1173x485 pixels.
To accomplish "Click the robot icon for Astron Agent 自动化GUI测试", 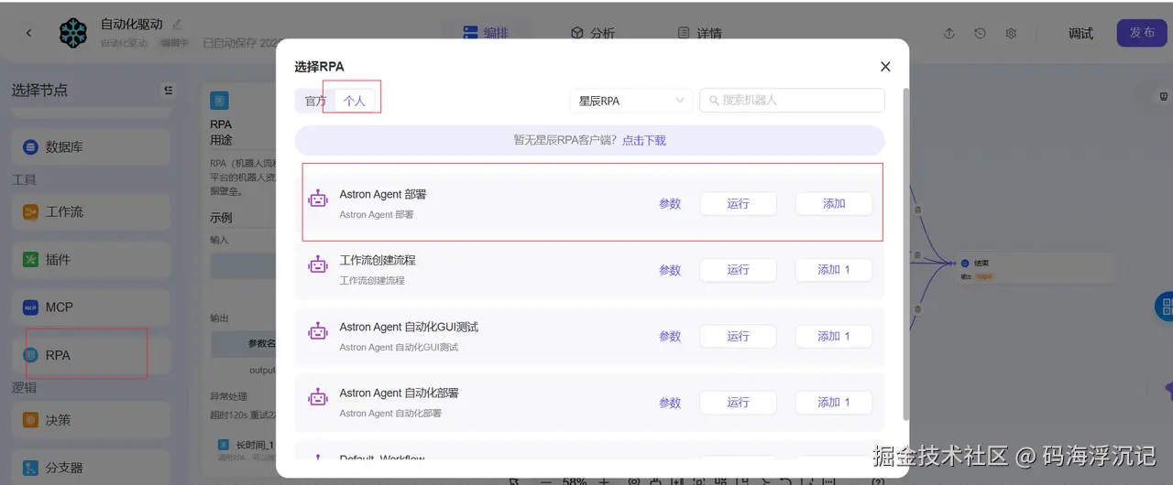I will (x=318, y=331).
